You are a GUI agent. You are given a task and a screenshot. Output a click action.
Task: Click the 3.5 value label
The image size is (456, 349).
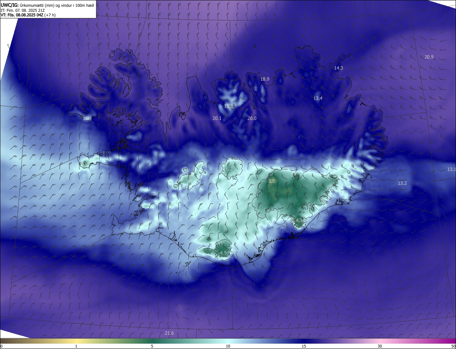tap(271, 181)
